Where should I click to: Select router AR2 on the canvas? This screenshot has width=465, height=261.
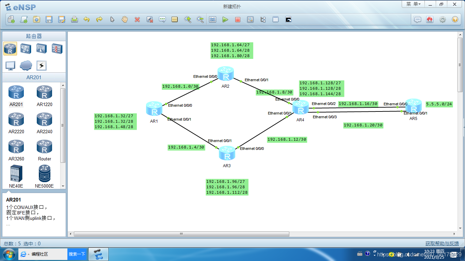pyautogui.click(x=226, y=74)
